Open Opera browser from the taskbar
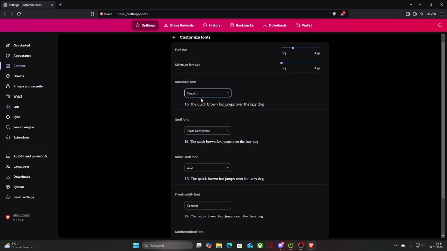This screenshot has width=447, height=251. (270, 245)
